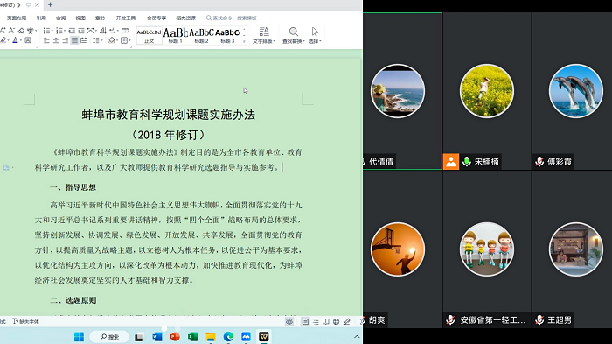Click 胡爽 basketball avatar in meeting
This screenshot has height=344, width=612.
[397, 249]
